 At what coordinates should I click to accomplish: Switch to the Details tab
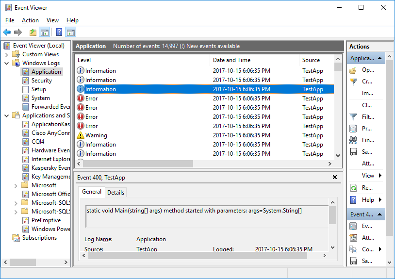click(x=115, y=193)
